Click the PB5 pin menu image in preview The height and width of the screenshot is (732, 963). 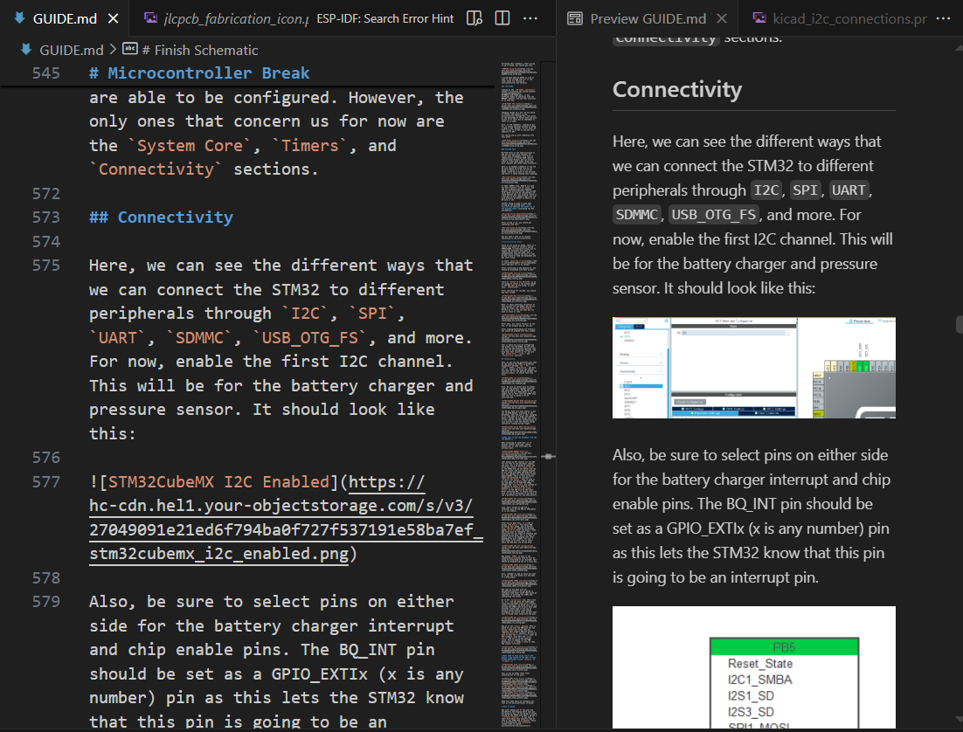(x=753, y=667)
